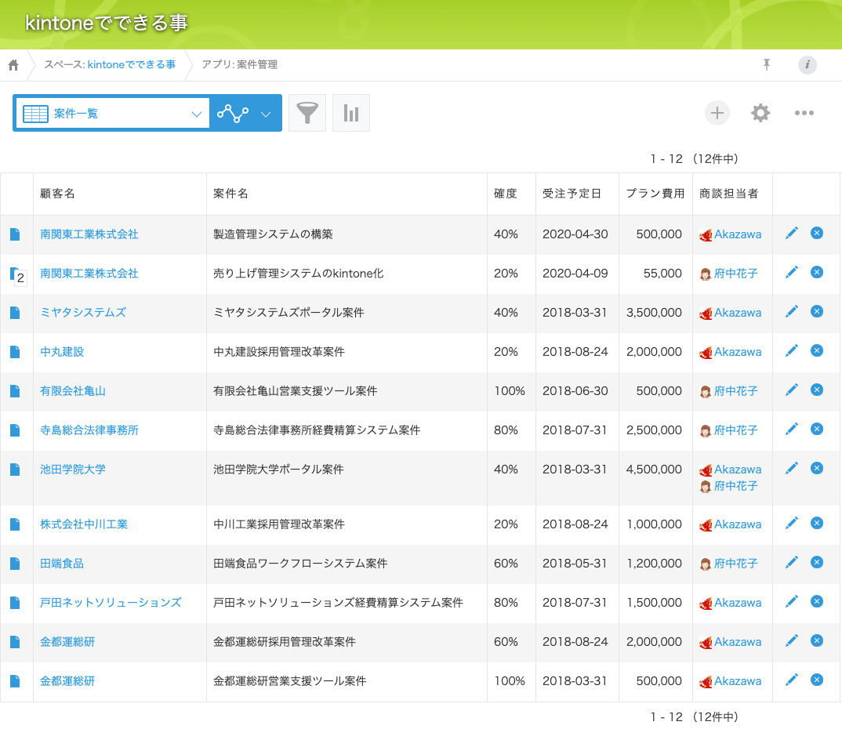Open the bar chart aggregation icon
842x729 pixels.
tap(351, 113)
